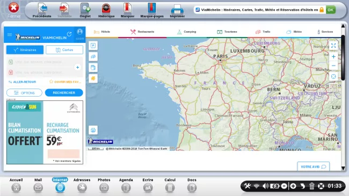Click the Votre Avis feedback button
Viewport: 349px width, 196px height.
click(314, 166)
